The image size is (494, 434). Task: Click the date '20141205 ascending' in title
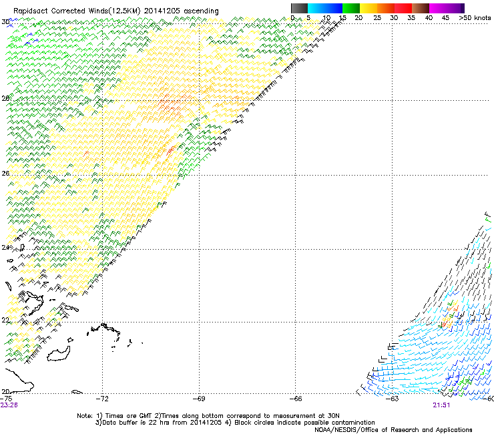(x=182, y=11)
